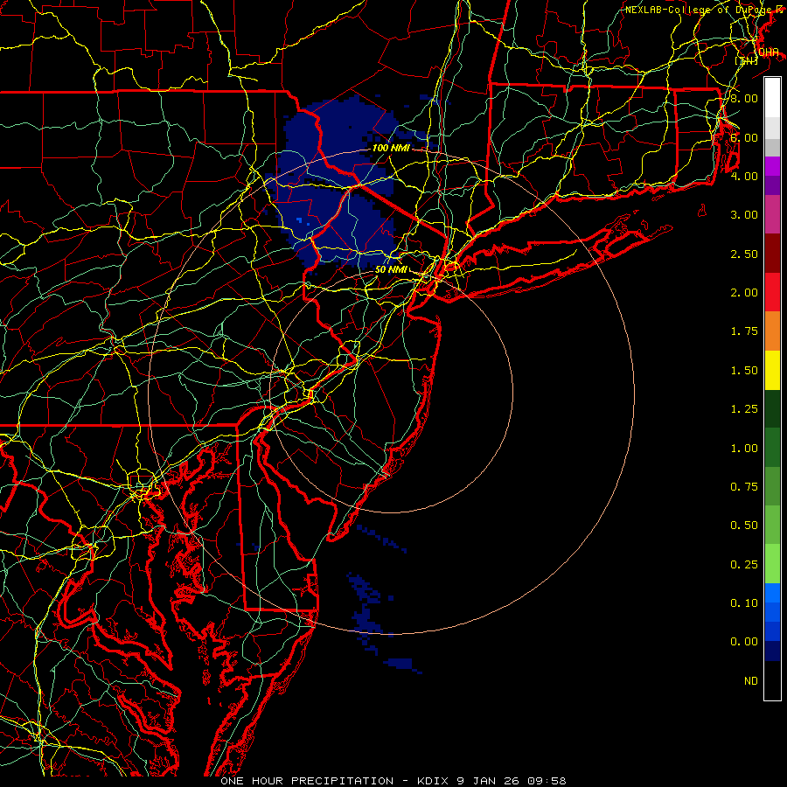Click the '0.00' scale label
The width and height of the screenshot is (787, 787).
[x=744, y=642]
